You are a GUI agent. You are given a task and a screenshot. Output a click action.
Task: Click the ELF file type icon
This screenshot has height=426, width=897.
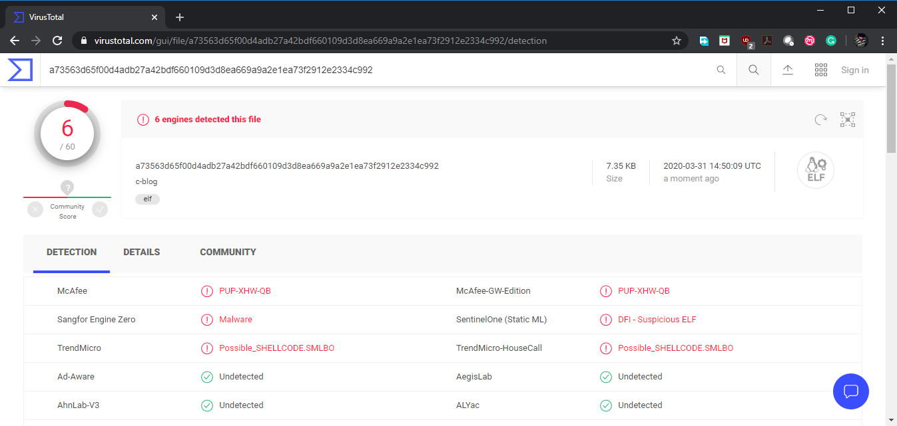(816, 171)
